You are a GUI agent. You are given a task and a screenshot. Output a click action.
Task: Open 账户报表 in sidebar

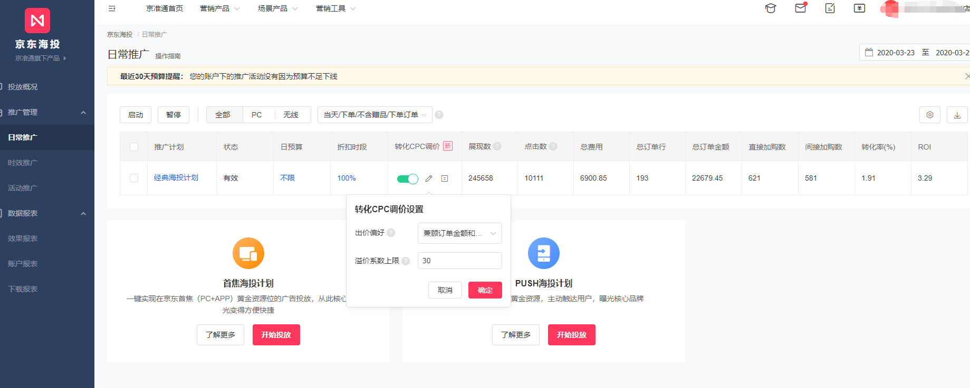(x=23, y=264)
